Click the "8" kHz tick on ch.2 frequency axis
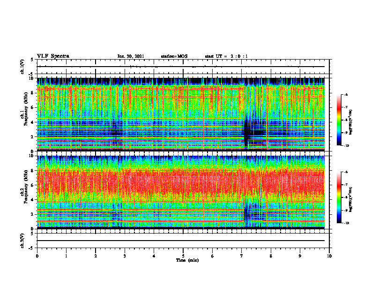The height and width of the screenshot is (287, 371). click(33, 171)
